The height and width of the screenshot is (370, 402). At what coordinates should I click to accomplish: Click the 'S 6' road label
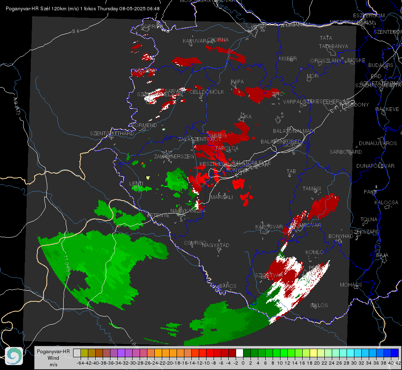pyautogui.click(x=76, y=31)
